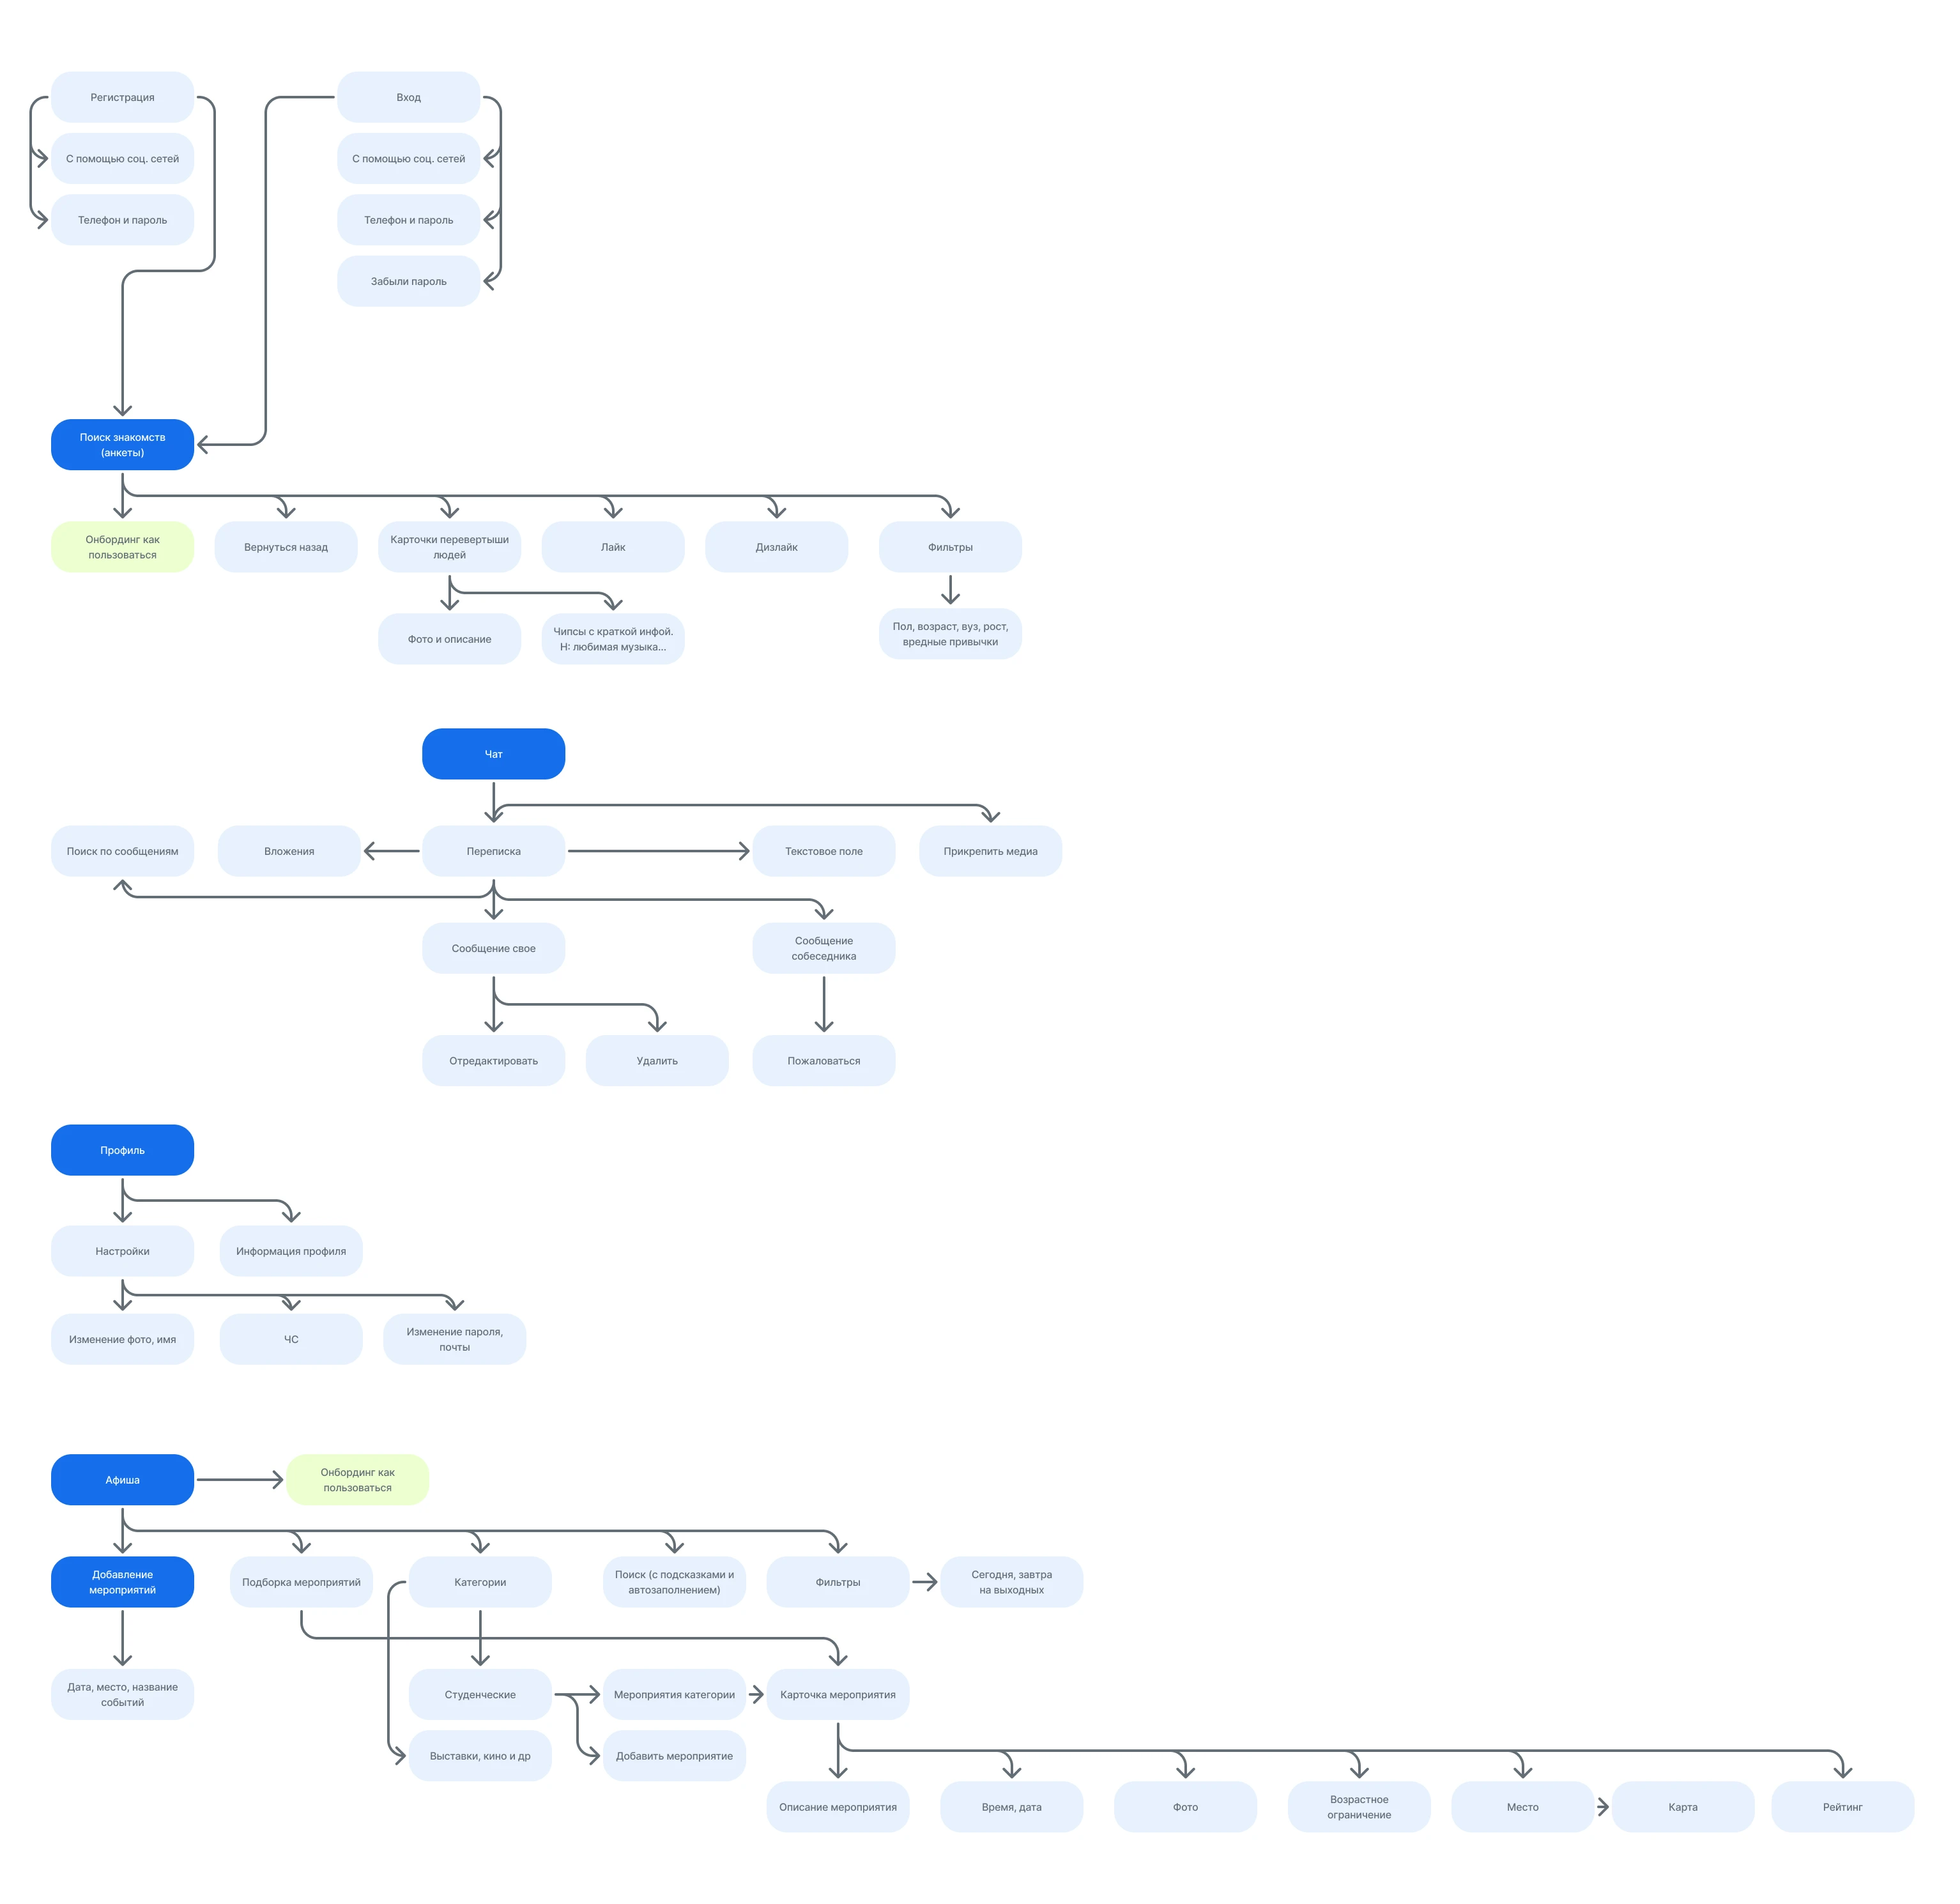Select the Вход node
The image size is (1960, 1904).
408,97
